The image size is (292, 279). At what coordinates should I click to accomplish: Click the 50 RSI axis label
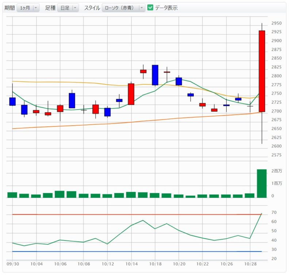click(274, 231)
